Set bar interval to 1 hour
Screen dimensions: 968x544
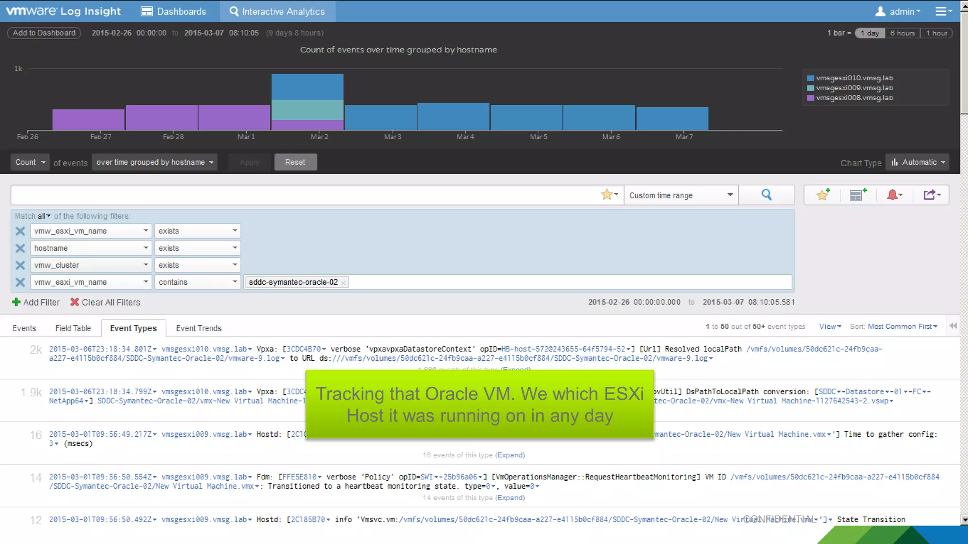click(x=936, y=33)
